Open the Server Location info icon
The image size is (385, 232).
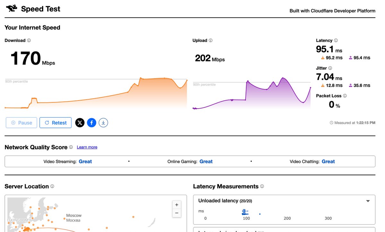coord(52,186)
